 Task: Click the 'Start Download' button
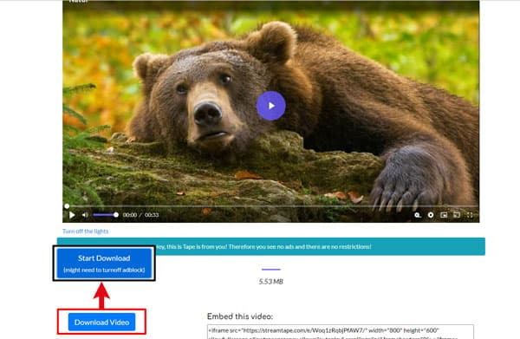point(104,264)
